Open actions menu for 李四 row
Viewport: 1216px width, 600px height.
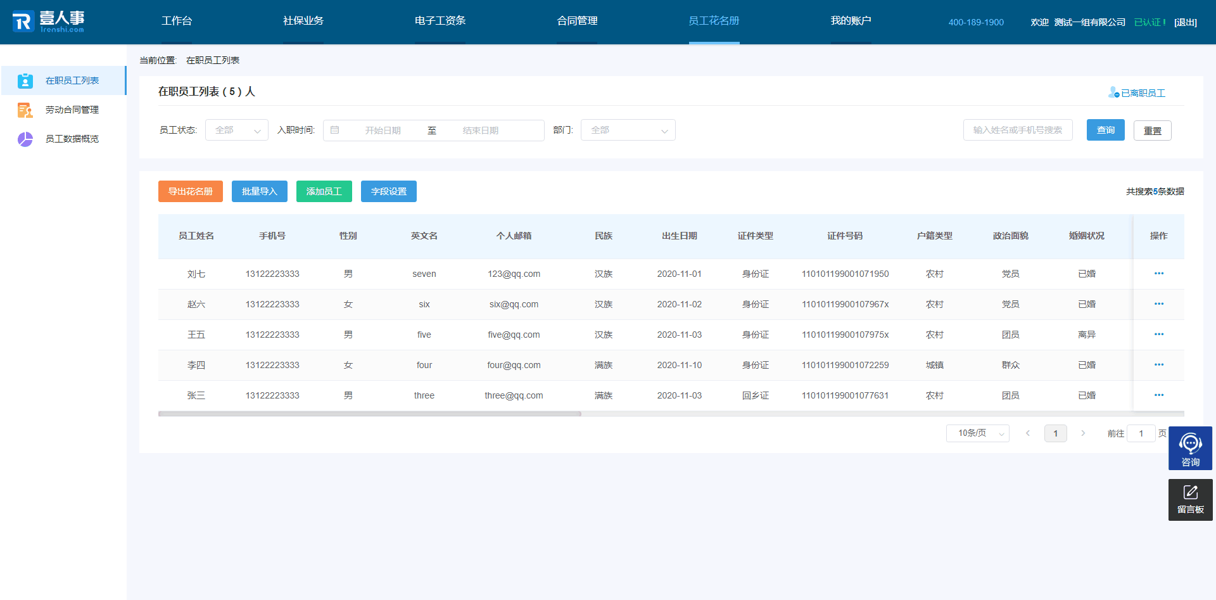tap(1159, 365)
